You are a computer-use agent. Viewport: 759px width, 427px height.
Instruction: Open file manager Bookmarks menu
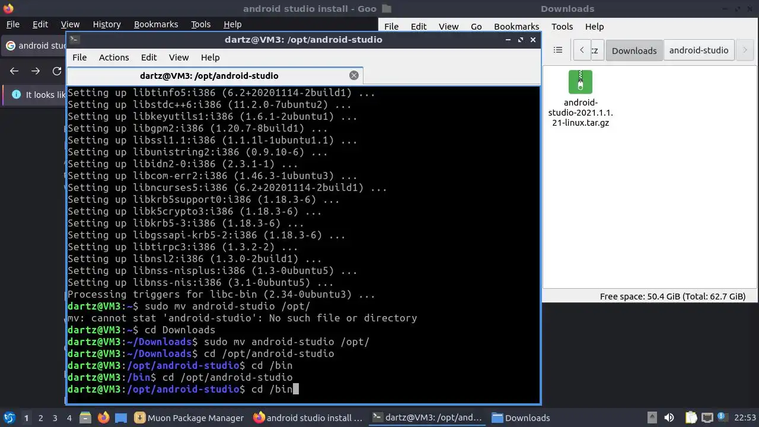click(x=516, y=27)
